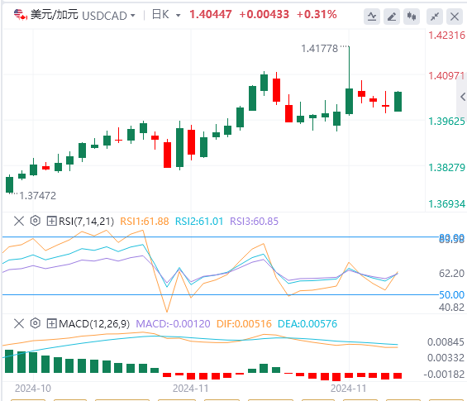
Task: Expand the side panel left chevron
Action: (x=462, y=97)
